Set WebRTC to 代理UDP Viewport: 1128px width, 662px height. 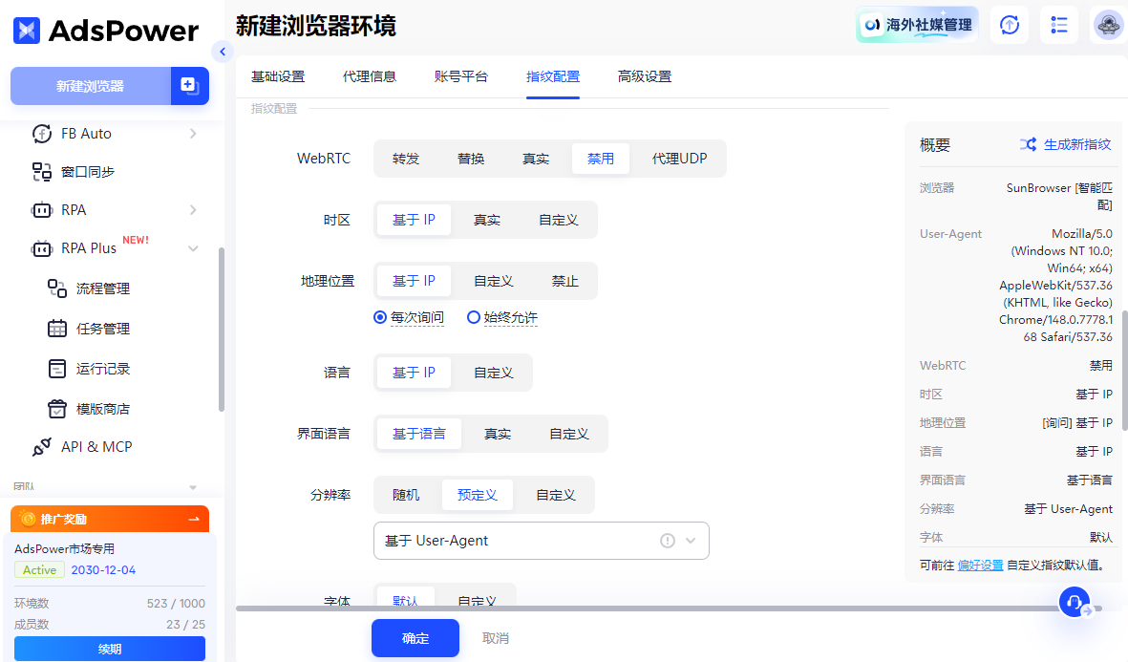[679, 159]
